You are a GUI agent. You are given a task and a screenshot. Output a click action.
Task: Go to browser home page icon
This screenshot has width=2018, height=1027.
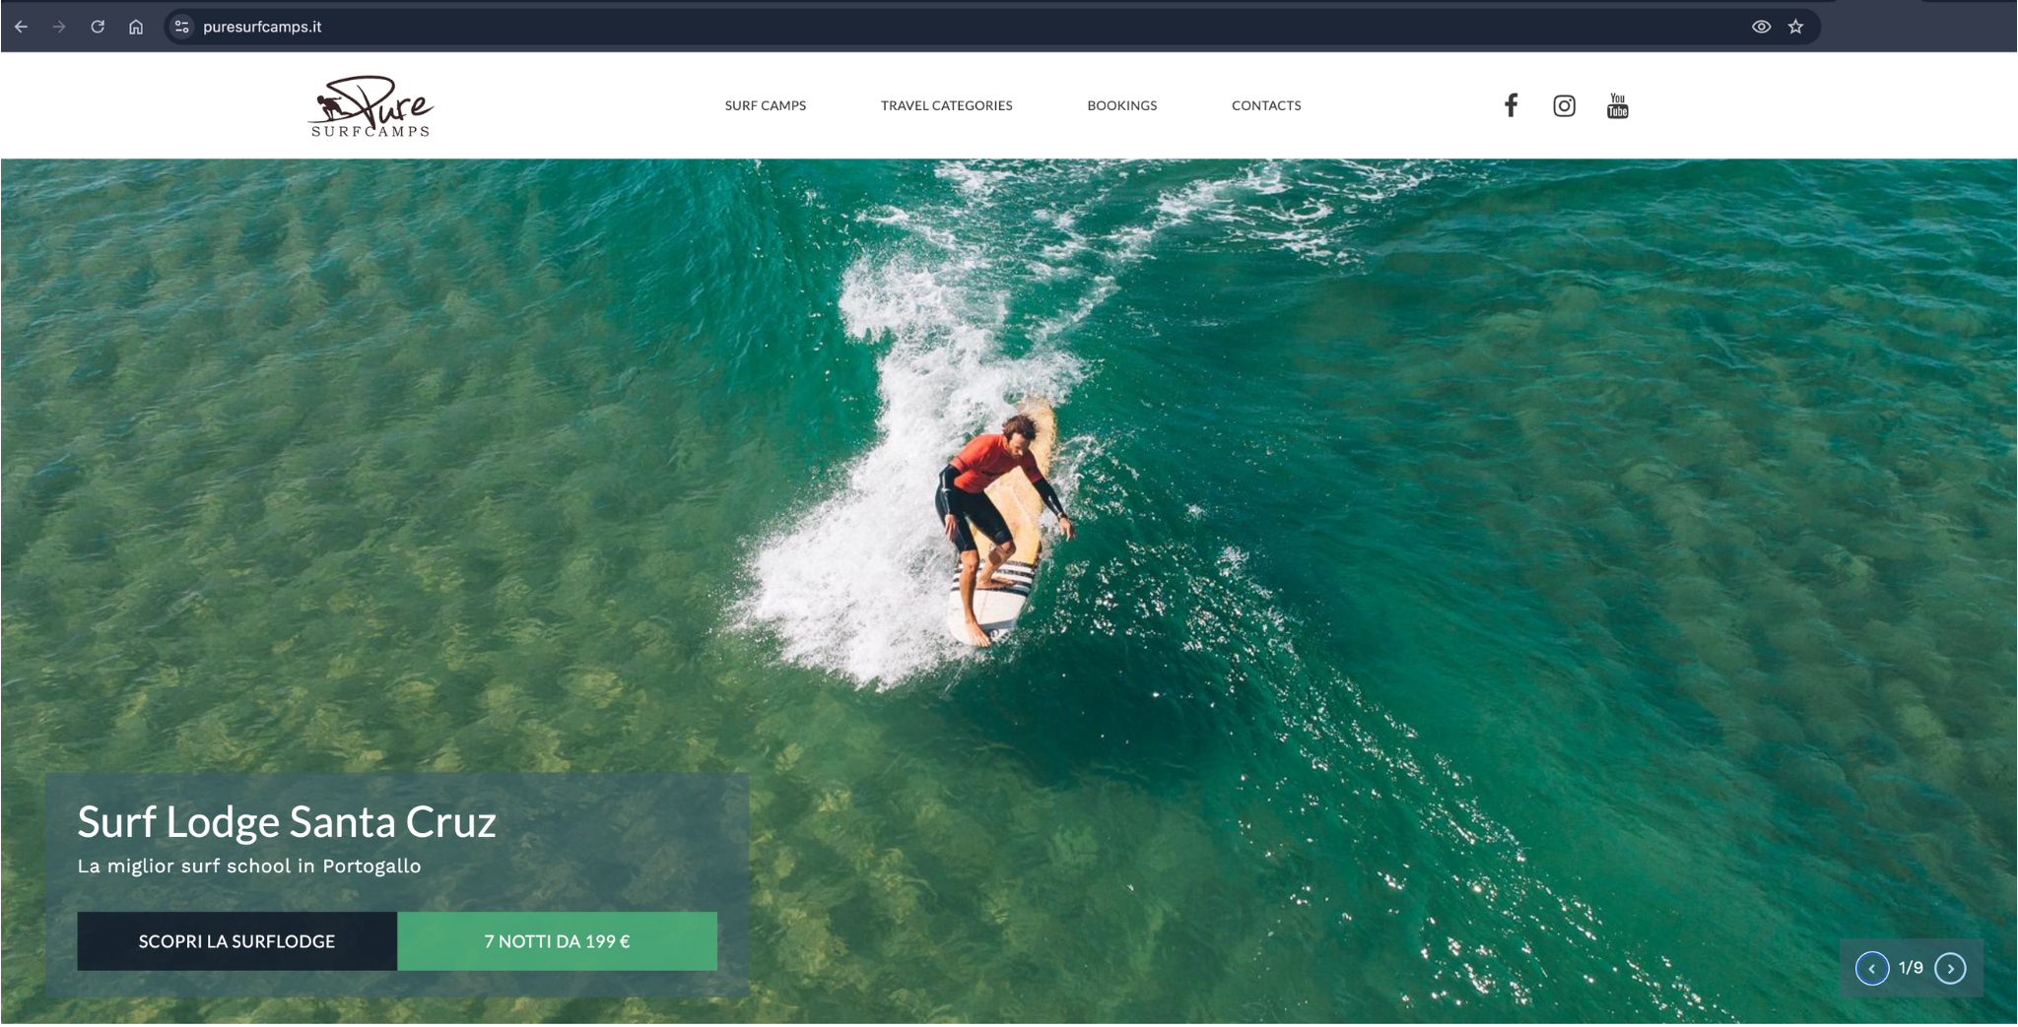(136, 27)
